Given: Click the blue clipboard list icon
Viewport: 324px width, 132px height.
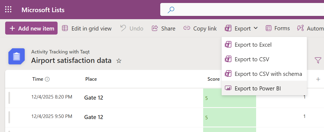Looking at the screenshot, I should pos(17,56).
